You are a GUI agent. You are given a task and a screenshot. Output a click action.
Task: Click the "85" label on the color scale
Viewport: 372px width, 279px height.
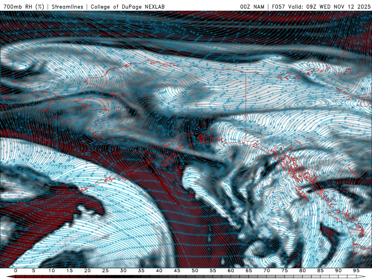tap(320, 271)
